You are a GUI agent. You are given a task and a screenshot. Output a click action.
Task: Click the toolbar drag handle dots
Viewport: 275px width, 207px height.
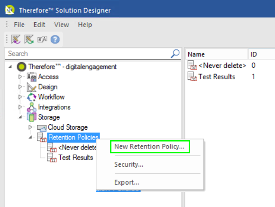click(7, 39)
